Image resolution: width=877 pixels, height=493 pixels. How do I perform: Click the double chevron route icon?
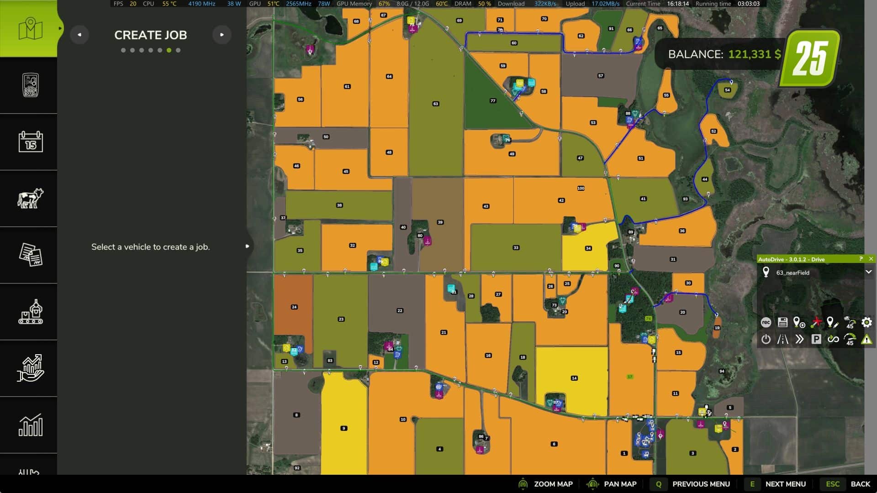click(799, 339)
